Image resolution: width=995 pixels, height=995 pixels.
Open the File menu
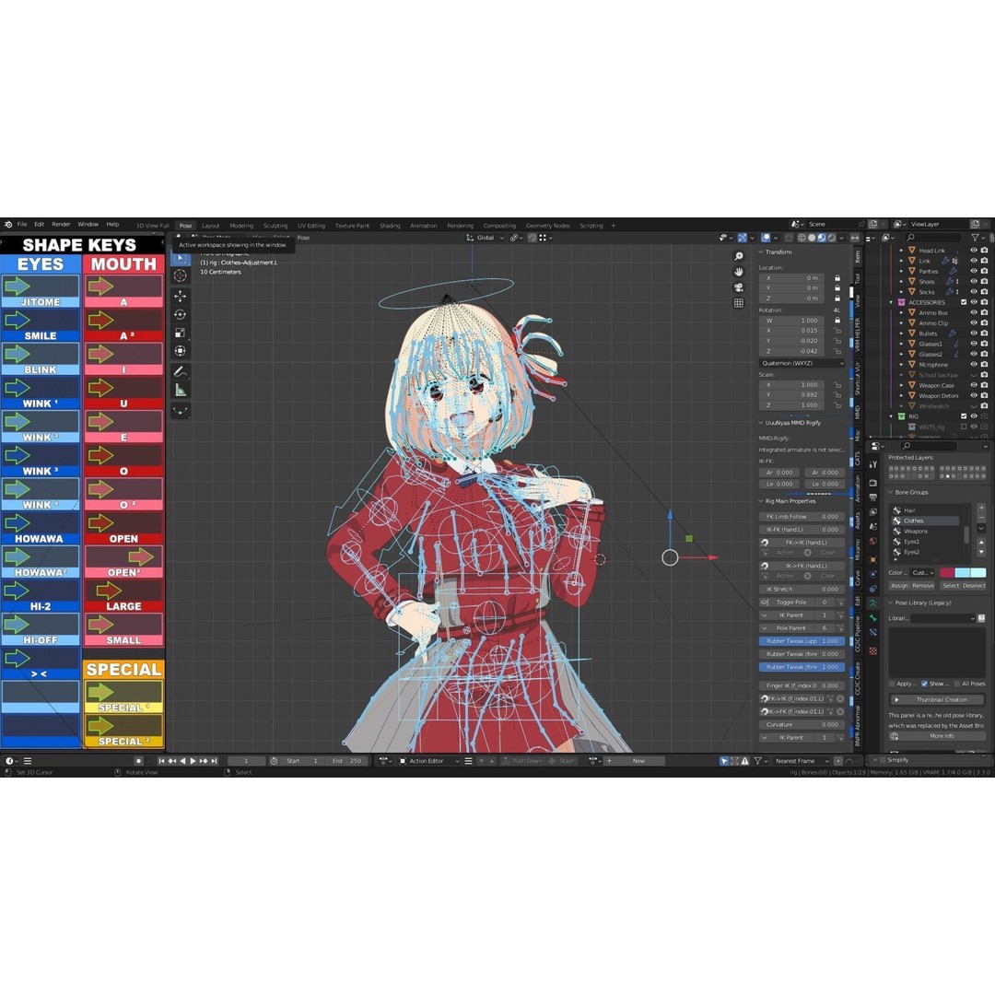(x=22, y=224)
